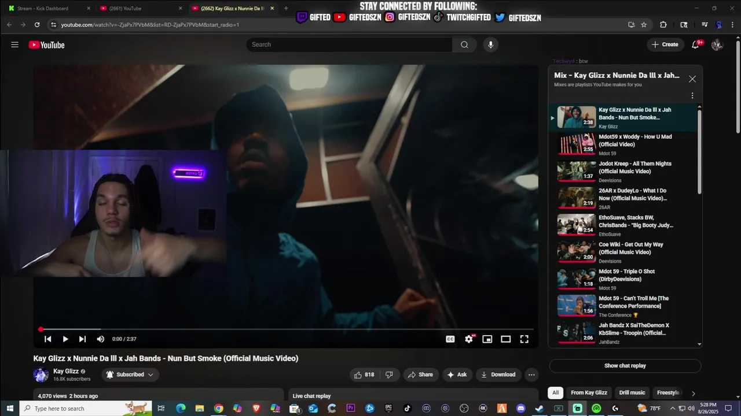This screenshot has height=416, width=741.
Task: Open the Subscribed notification dropdown
Action: point(130,374)
